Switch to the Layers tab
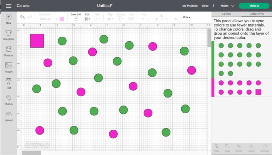The image size is (272, 155). (226, 14)
